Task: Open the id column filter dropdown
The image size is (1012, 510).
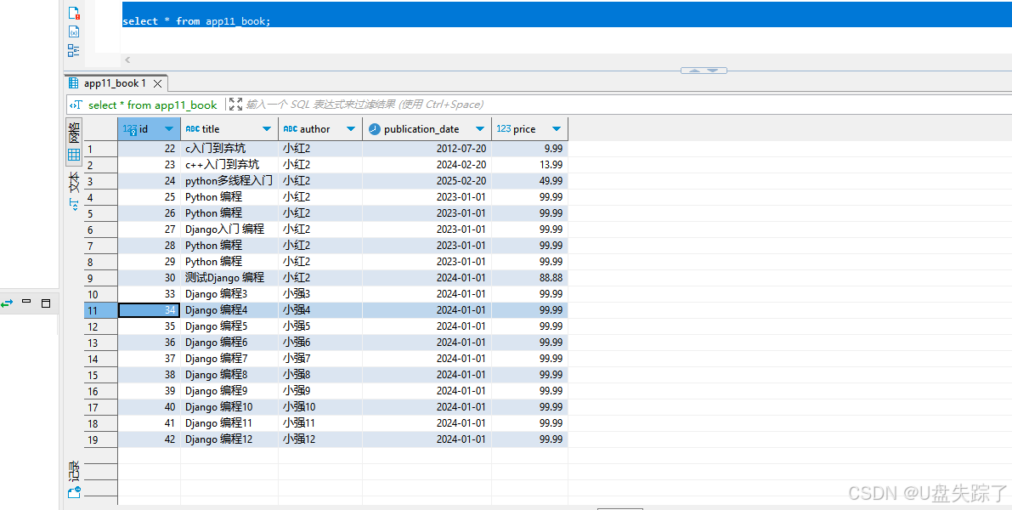Action: click(169, 129)
